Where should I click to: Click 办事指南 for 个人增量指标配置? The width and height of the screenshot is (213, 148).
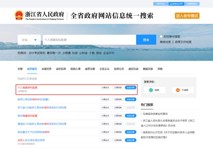click(118, 87)
